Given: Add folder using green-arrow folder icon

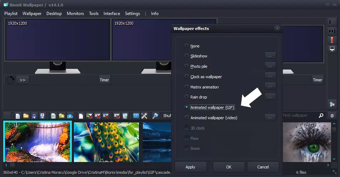Looking at the screenshot, I should [61, 116].
